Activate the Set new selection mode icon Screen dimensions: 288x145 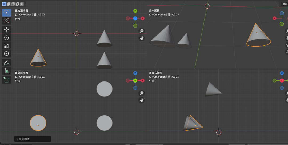tap(4, 4)
